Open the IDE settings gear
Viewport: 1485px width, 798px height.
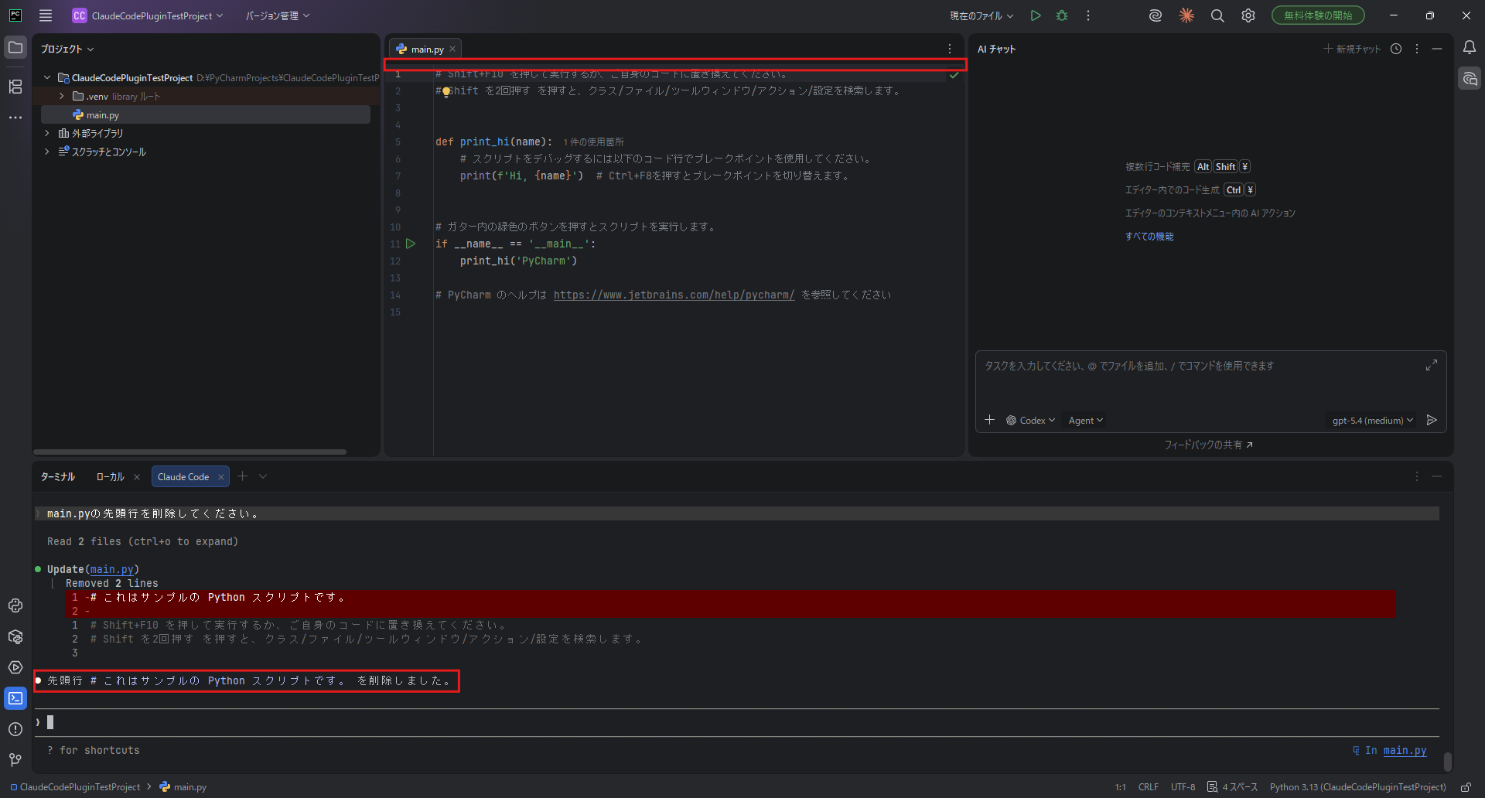[1248, 15]
